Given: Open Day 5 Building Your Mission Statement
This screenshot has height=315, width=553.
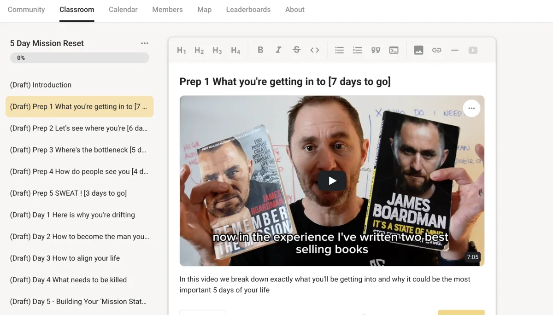Looking at the screenshot, I should click(80, 301).
